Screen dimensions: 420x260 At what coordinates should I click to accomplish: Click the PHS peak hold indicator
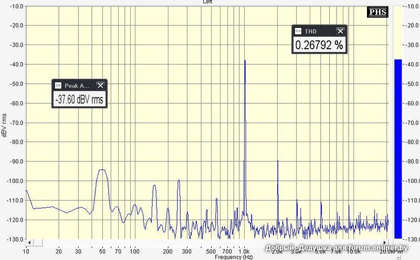click(377, 12)
